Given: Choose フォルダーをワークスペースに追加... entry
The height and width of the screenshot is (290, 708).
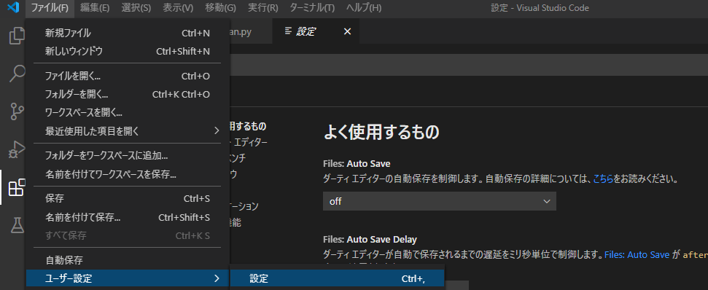Looking at the screenshot, I should pyautogui.click(x=128, y=156).
